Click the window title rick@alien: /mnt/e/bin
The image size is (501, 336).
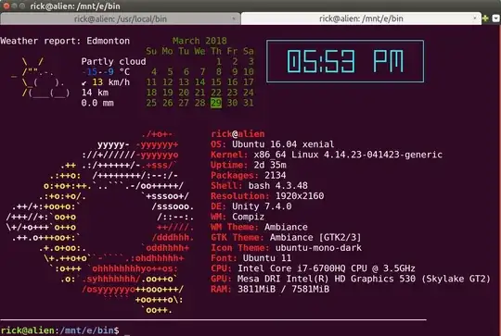pos(75,6)
